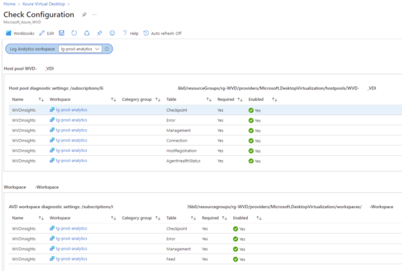Toggle Auto refresh: Off setting
This screenshot has height=271, width=402.
pyautogui.click(x=162, y=33)
